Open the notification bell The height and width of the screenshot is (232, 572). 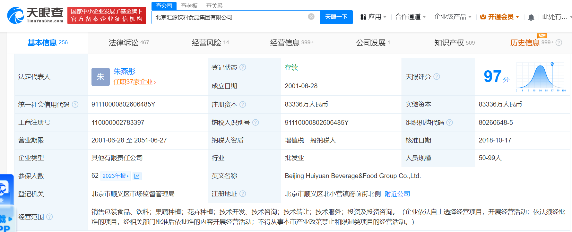click(531, 17)
